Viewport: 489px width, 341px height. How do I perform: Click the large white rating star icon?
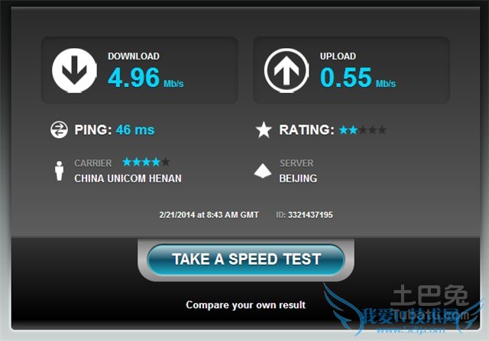pos(264,130)
